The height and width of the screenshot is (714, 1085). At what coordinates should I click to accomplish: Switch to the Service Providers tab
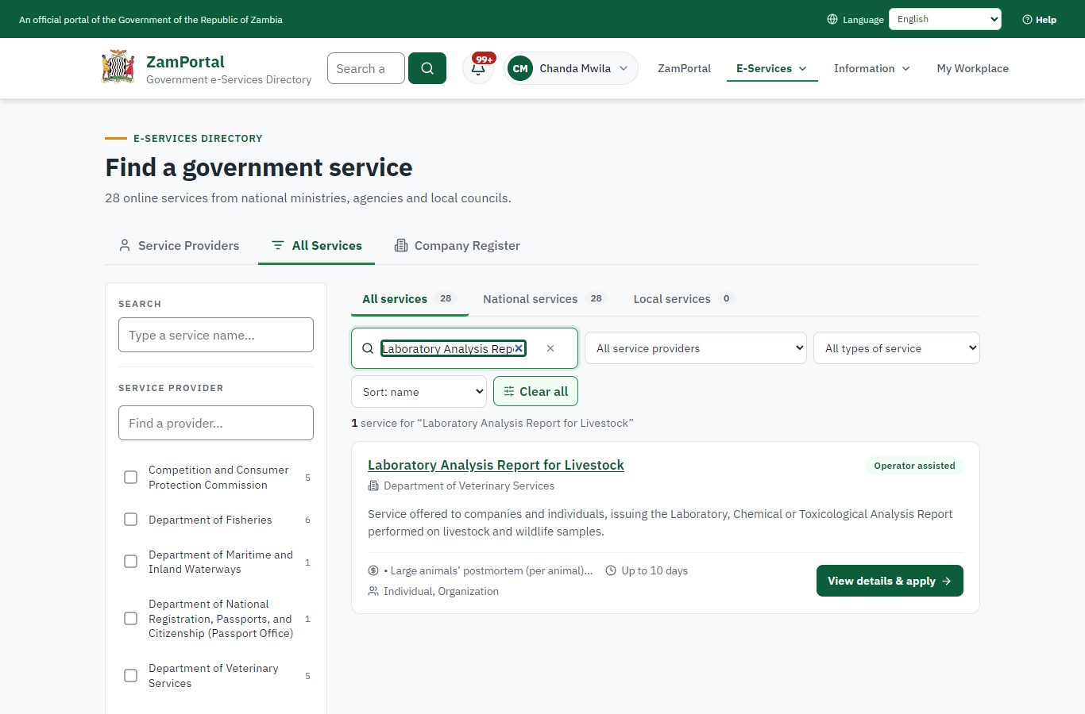pos(179,246)
